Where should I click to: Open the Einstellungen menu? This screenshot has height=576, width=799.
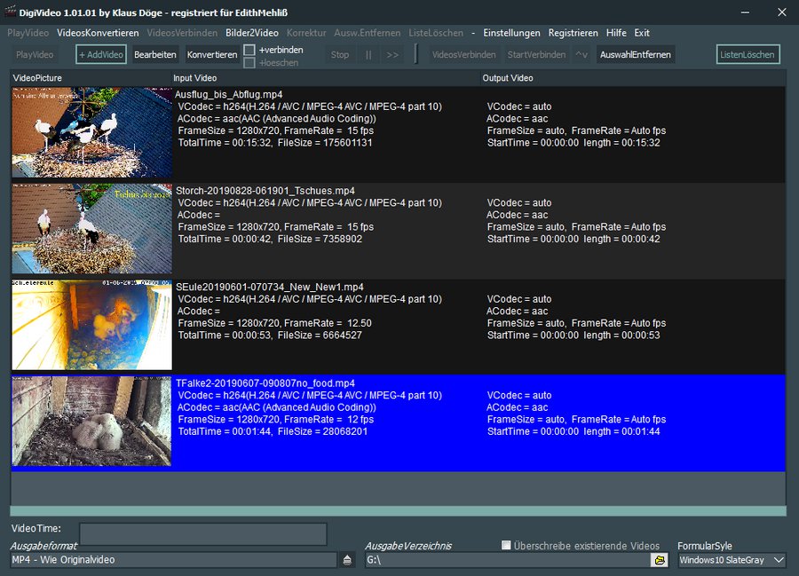[x=512, y=33]
